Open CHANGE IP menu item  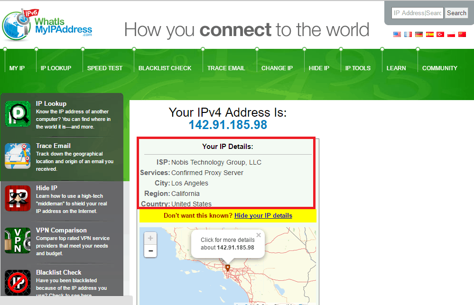[x=277, y=68]
